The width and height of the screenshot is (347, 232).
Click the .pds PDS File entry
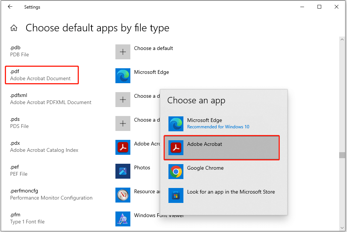(19, 123)
